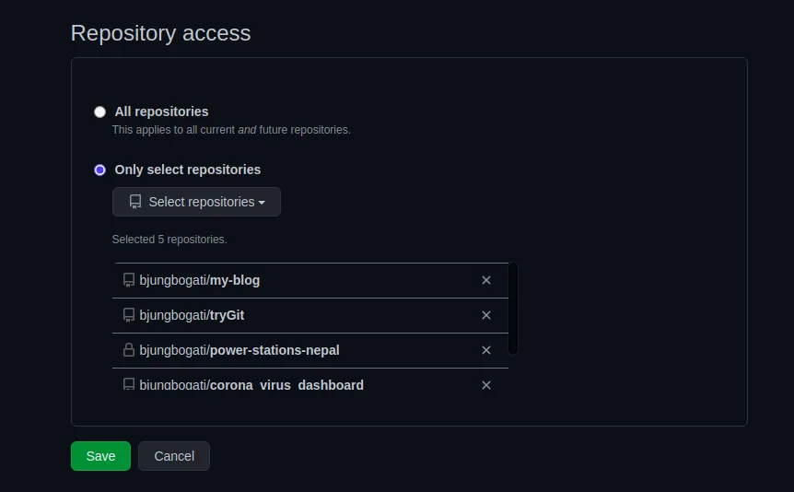The height and width of the screenshot is (492, 794).
Task: Select the bjungbogati/tryGit list entry
Action: point(192,315)
